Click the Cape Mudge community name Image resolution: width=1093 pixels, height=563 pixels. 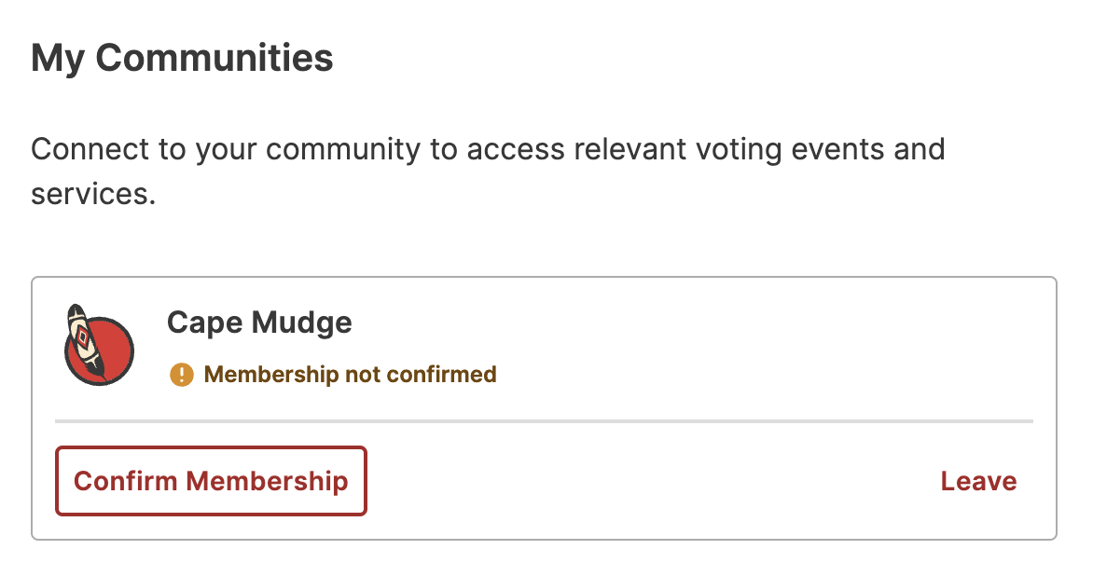[x=259, y=323]
